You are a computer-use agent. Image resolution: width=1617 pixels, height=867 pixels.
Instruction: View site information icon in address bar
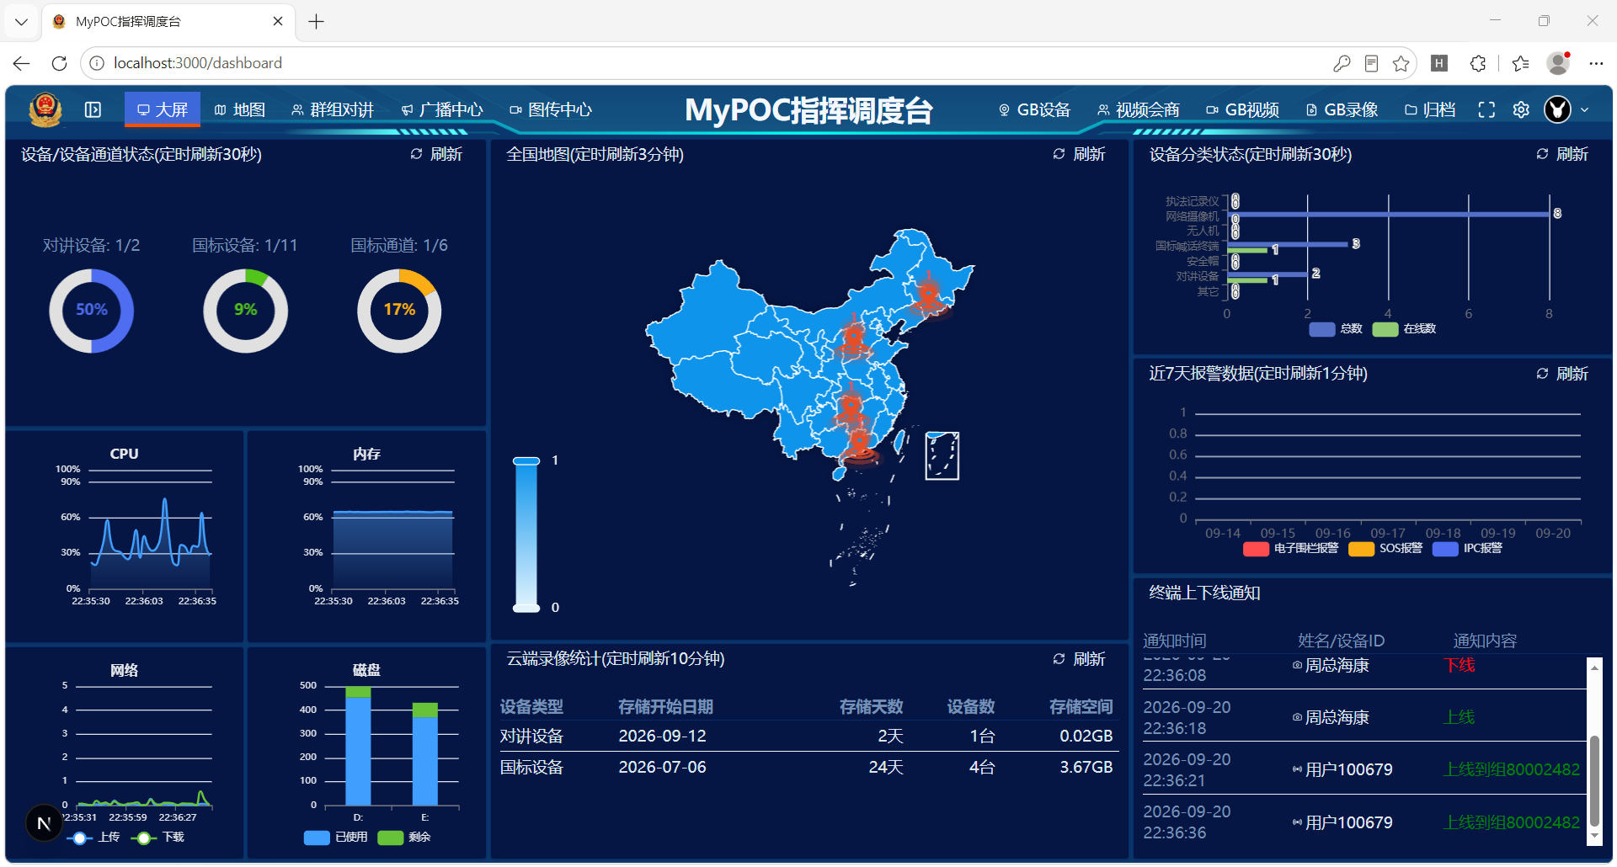pos(97,63)
